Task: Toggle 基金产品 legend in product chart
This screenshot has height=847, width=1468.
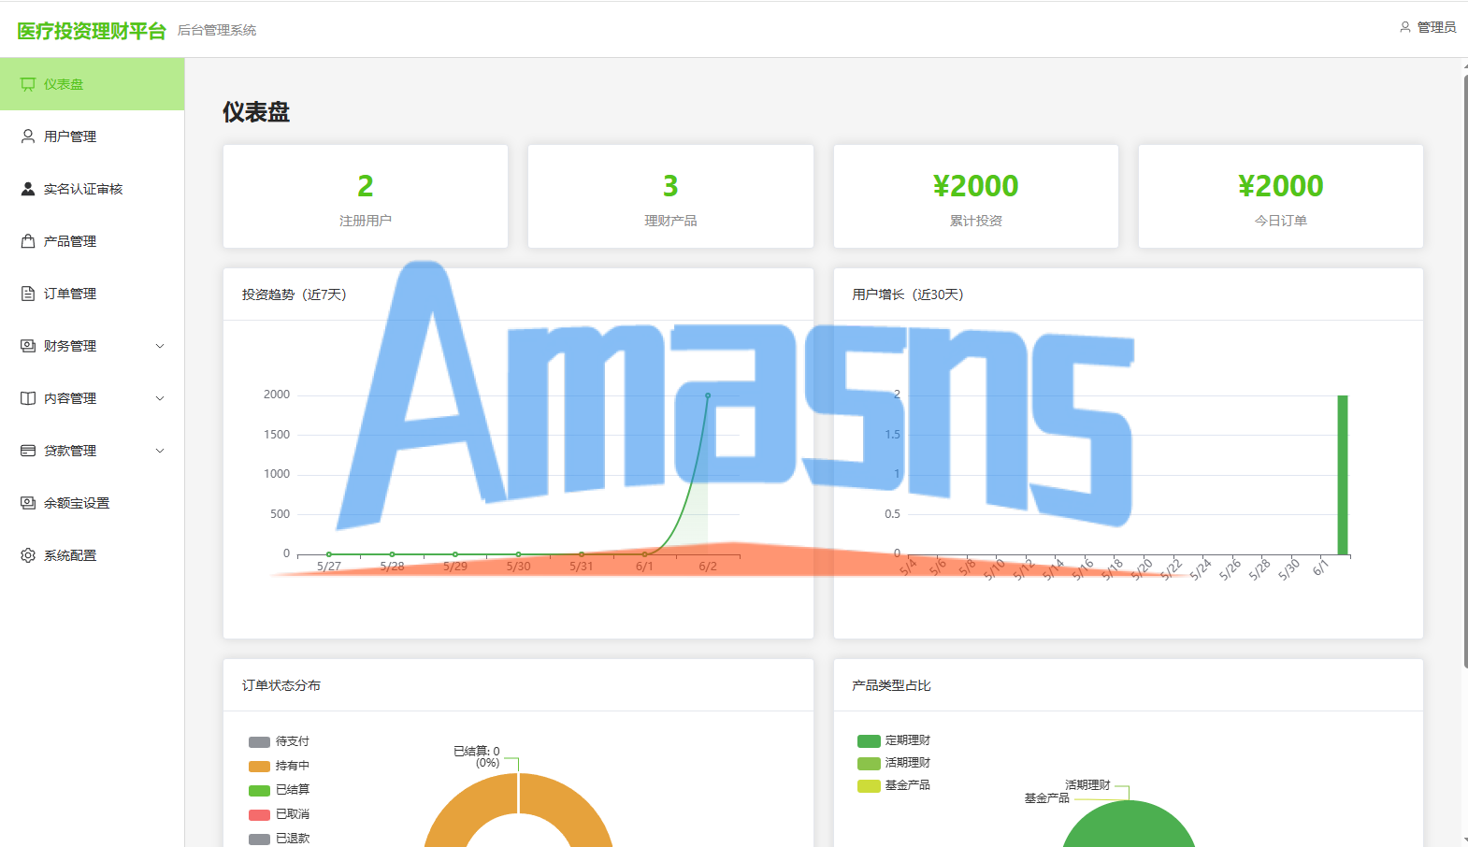Action: pos(894,785)
